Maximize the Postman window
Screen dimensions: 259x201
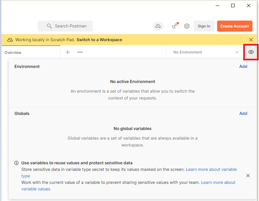(x=233, y=5)
